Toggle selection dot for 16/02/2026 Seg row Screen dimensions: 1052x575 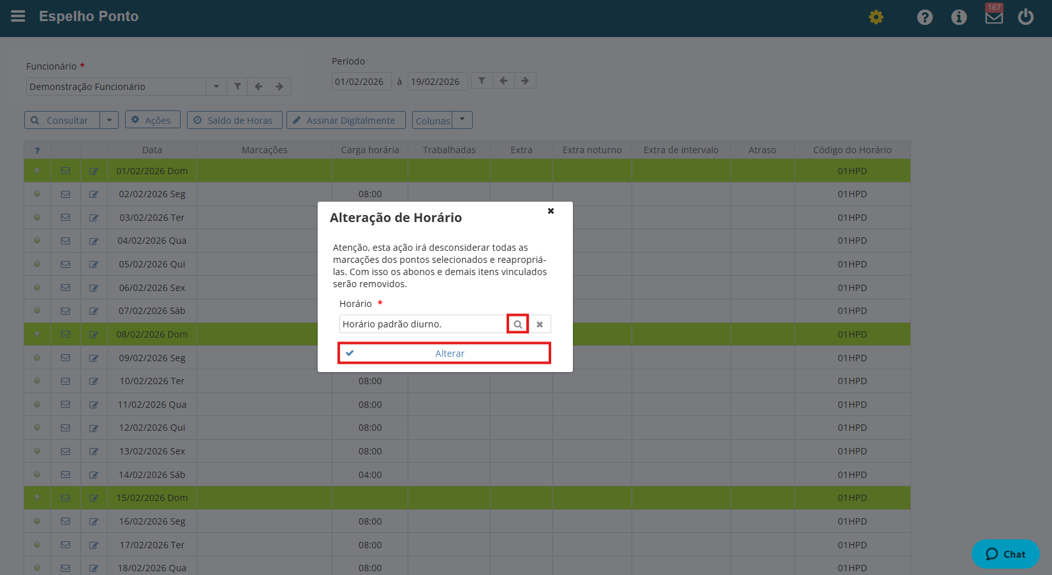37,521
